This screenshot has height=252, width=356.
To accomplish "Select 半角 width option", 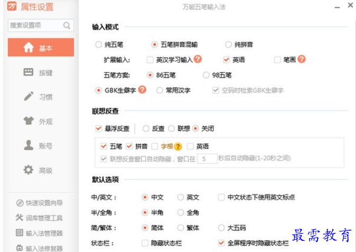I will pyautogui.click(x=145, y=212).
